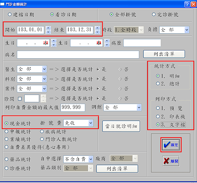Screen dimensions: 197x183
Task: Choose 2. 總計 statistics method
Action: click(x=158, y=84)
